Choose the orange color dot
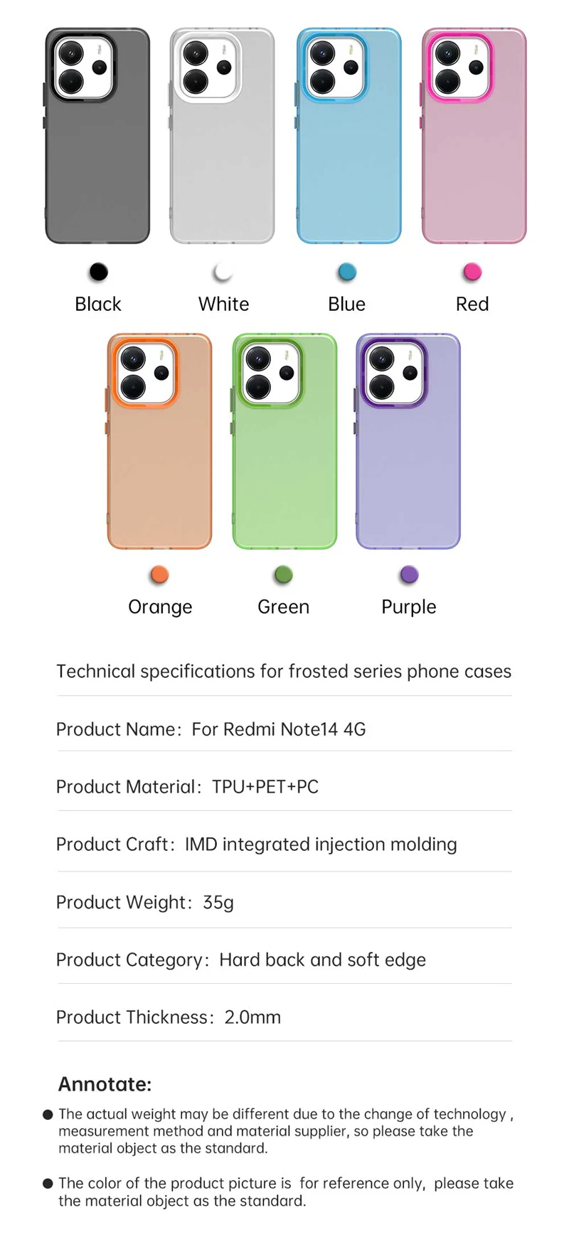The width and height of the screenshot is (569, 1245). 160,575
